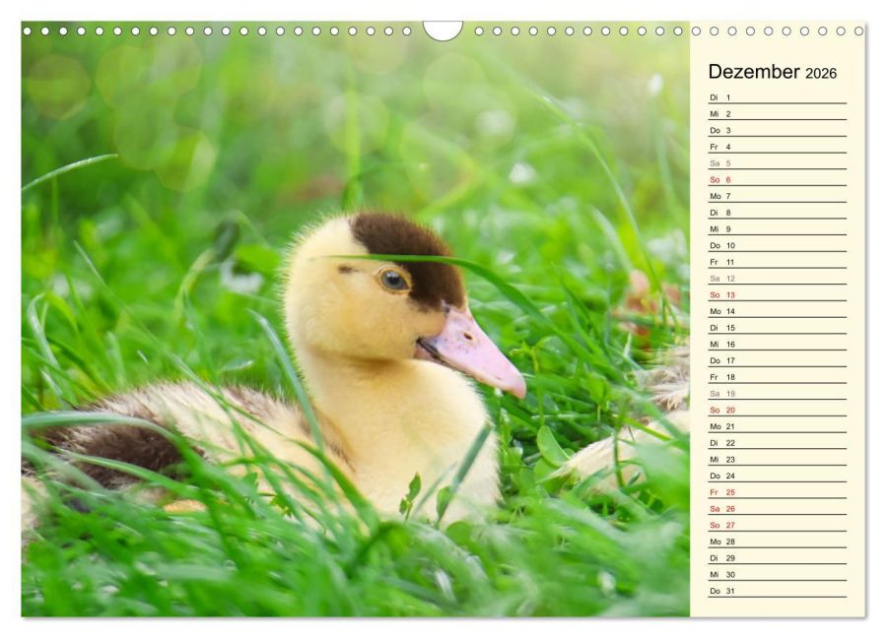Select the So 6 date row

pyautogui.click(x=778, y=180)
